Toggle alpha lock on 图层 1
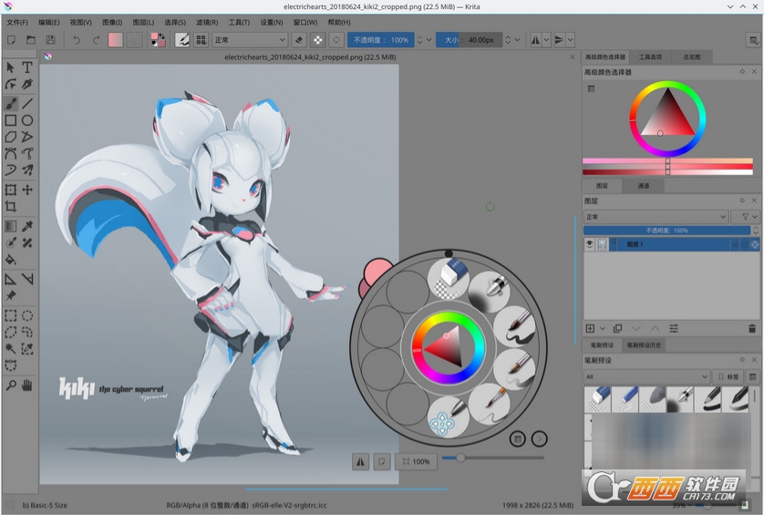The width and height of the screenshot is (764, 515). 755,244
